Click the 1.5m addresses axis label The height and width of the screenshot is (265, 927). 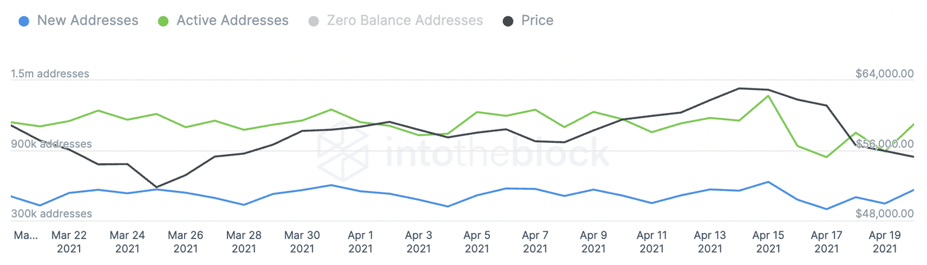tap(50, 73)
